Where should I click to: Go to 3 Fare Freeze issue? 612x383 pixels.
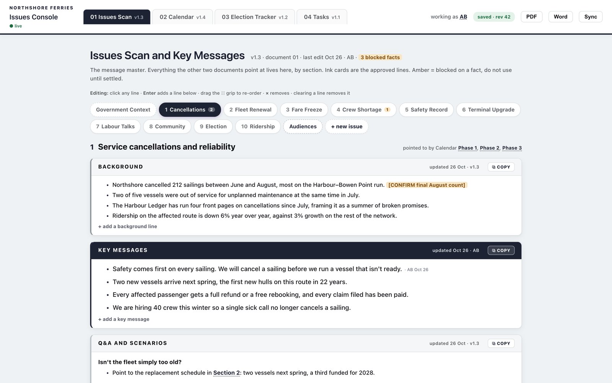tap(304, 110)
